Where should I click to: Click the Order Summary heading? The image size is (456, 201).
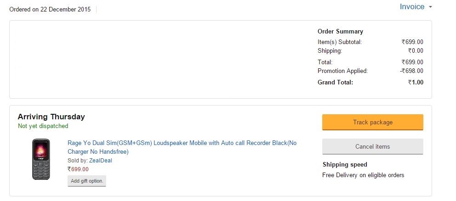[x=340, y=31]
